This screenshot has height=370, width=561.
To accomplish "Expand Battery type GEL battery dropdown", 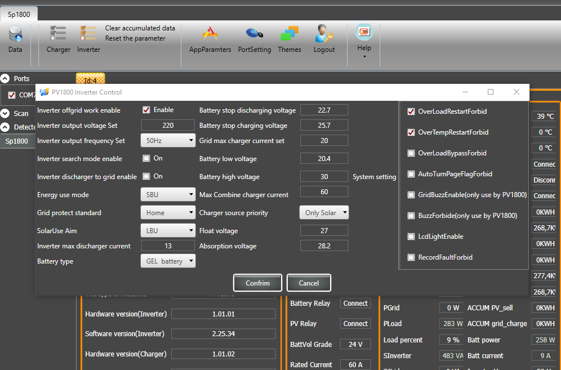I will pos(167,261).
